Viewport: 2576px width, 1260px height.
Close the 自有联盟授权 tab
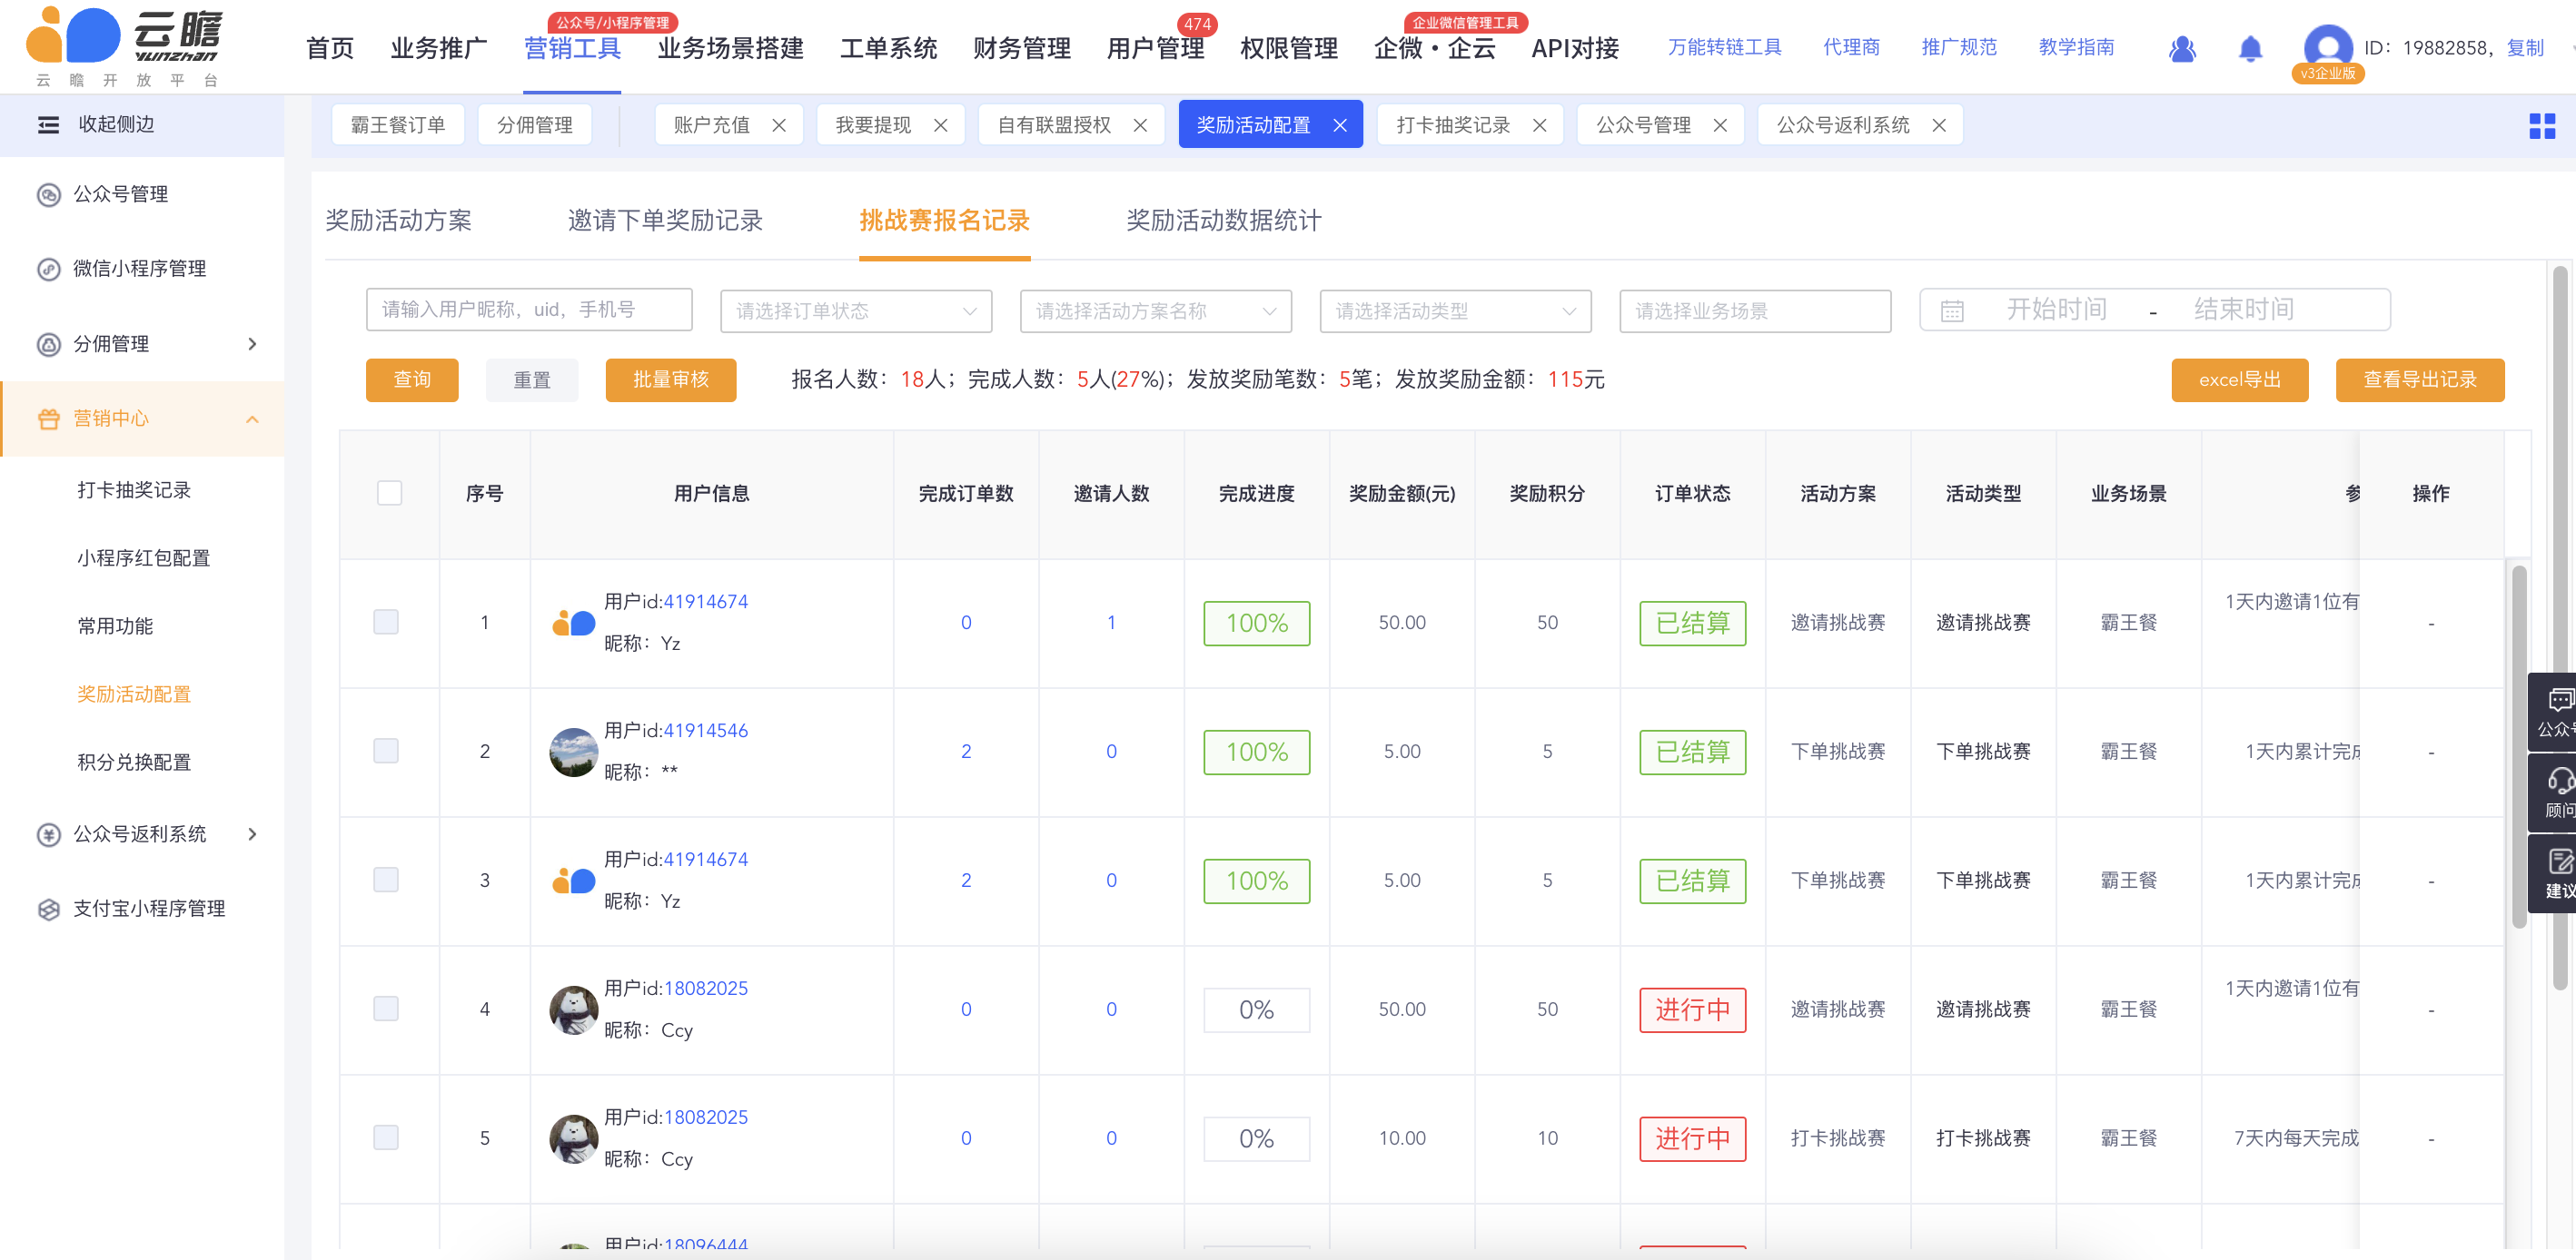tap(1140, 126)
